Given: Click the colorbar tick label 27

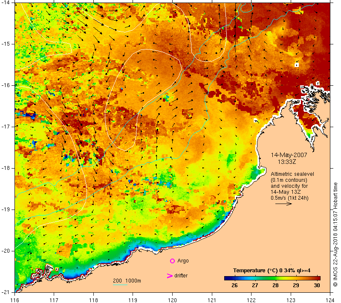Looking at the screenshot, I should point(255,286).
